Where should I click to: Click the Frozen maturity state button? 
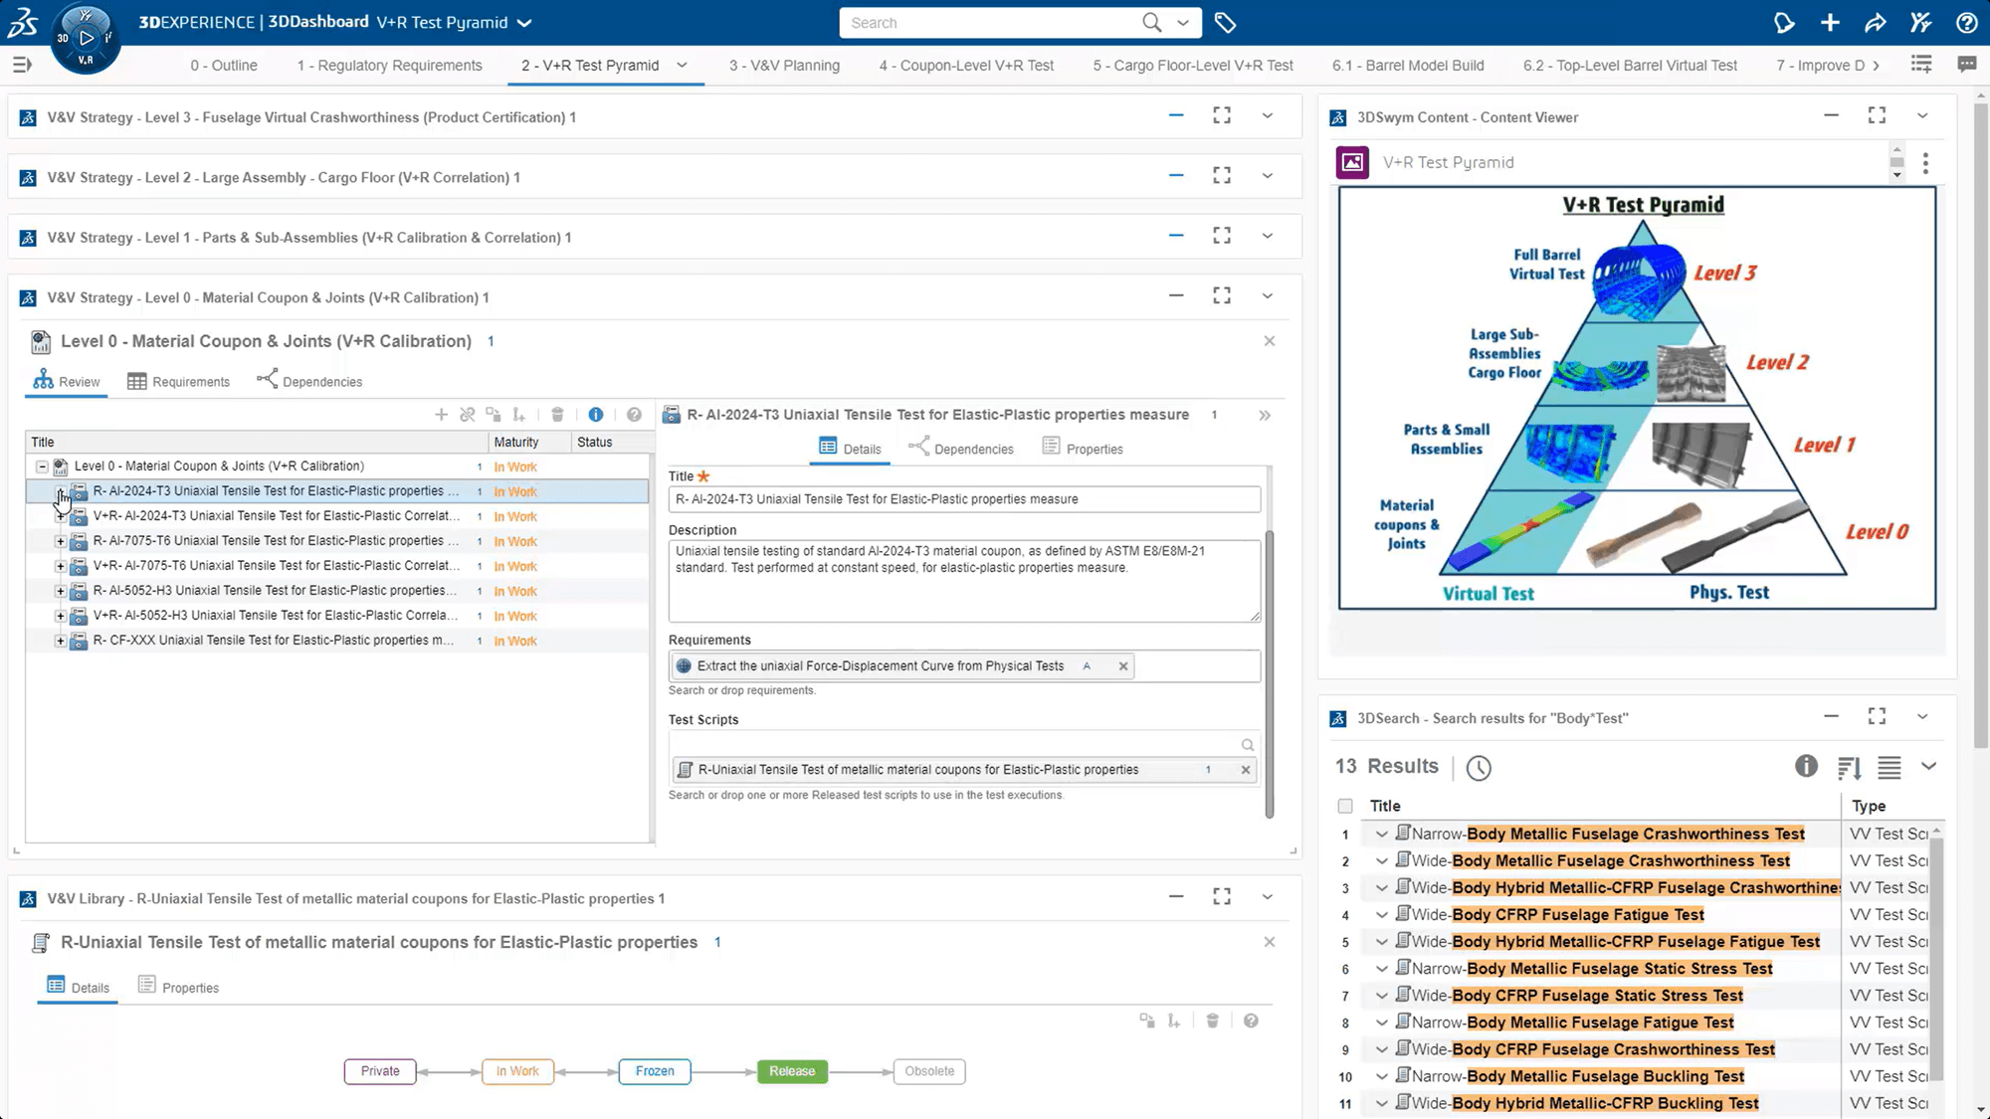(655, 1071)
